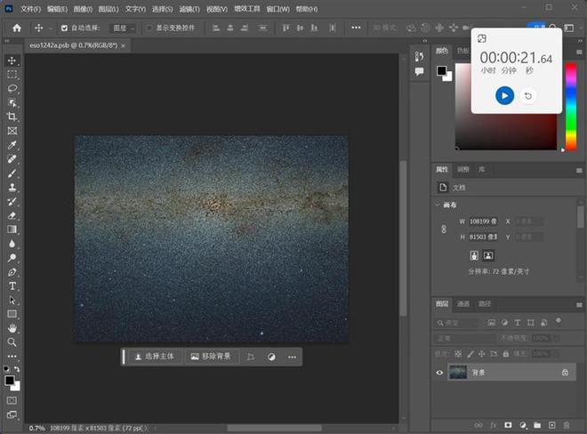587x434 pixels.
Task: Toggle the 自动选择 checkbox
Action: click(x=64, y=28)
